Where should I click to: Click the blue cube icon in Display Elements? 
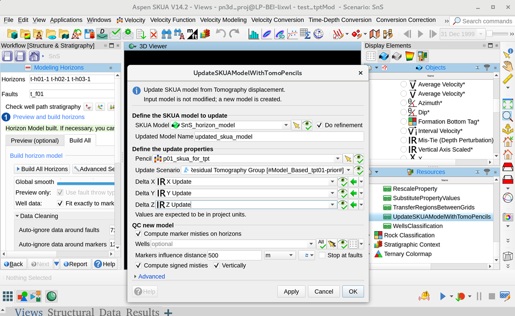384,56
